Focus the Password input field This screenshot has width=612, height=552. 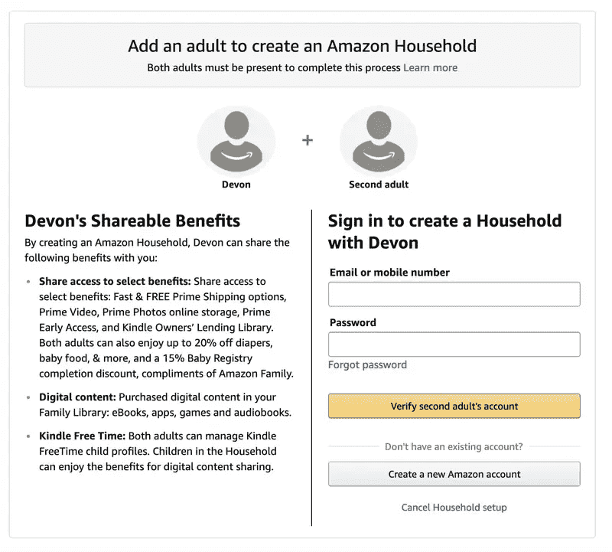click(454, 345)
